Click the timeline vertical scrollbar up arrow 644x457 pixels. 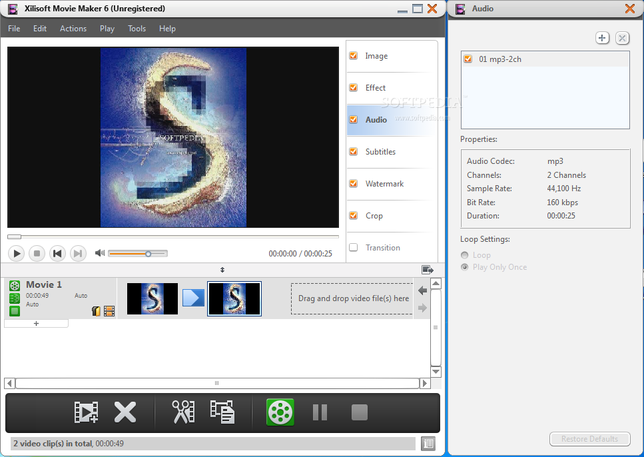point(436,283)
